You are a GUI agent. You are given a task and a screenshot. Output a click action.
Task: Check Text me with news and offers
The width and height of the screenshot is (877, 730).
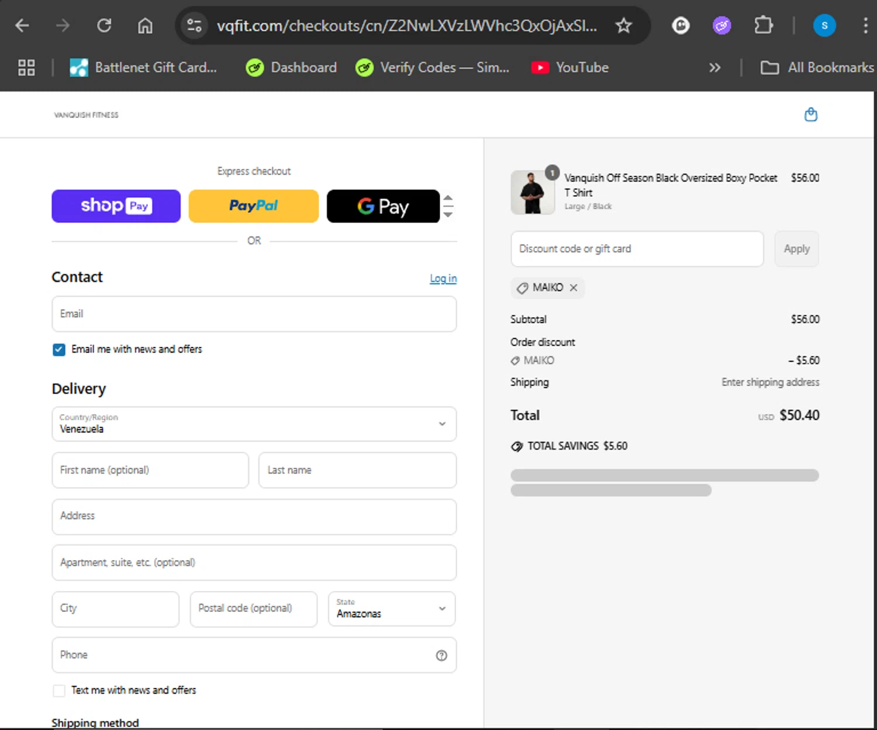point(59,691)
